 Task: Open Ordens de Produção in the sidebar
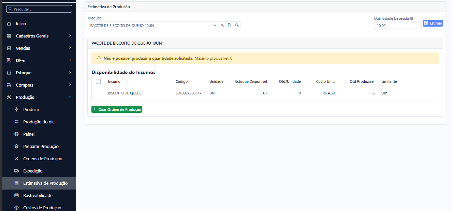pos(43,159)
